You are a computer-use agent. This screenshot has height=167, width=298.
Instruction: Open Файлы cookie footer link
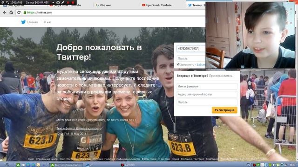149,159
